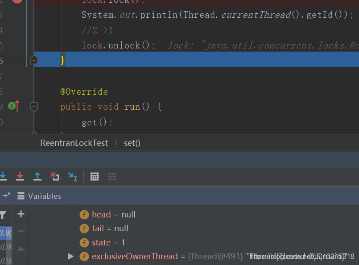
Task: Click the Drop Frame icon
Action: (x=55, y=177)
